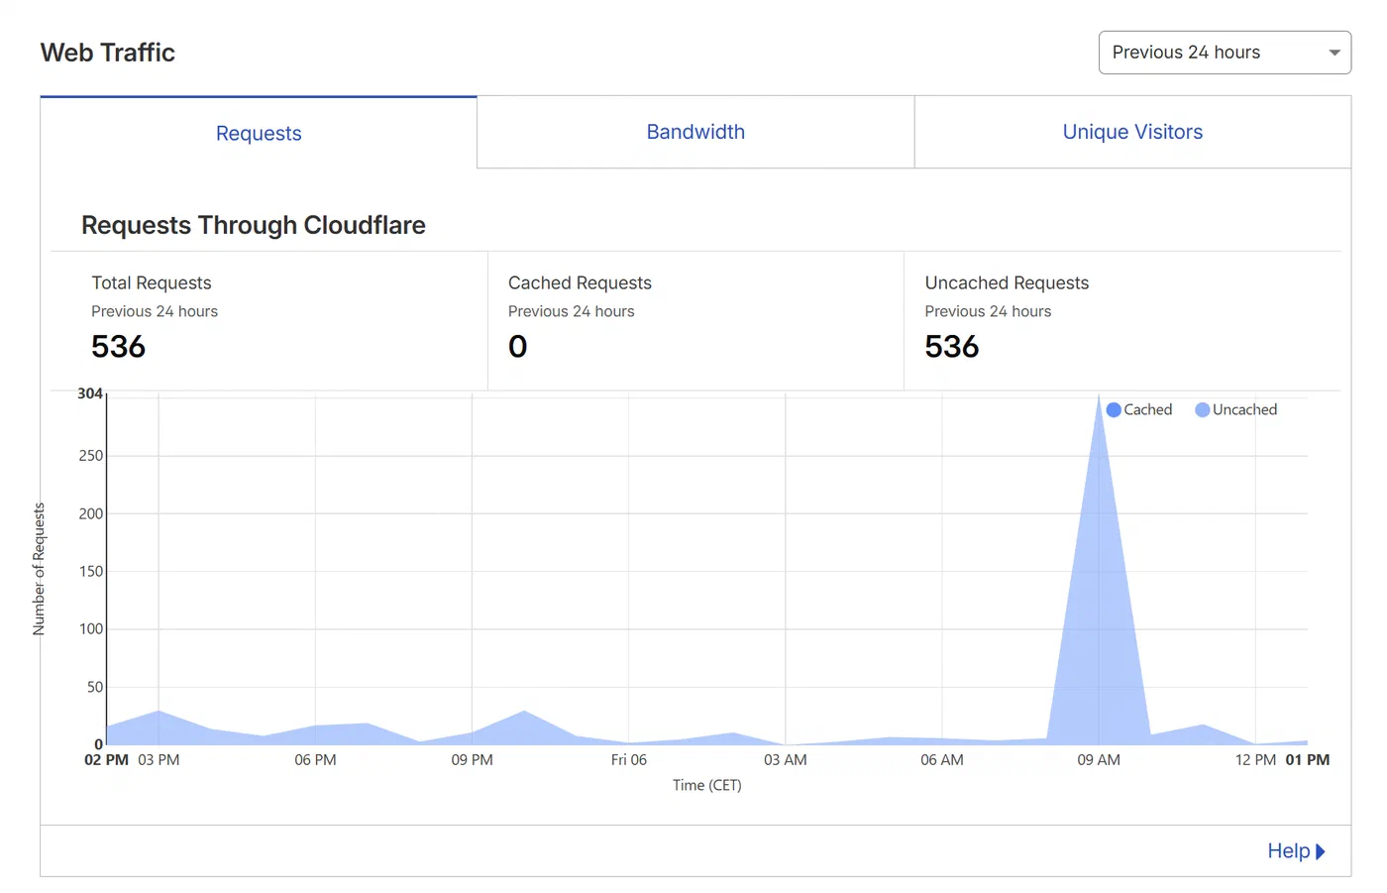Click the 200 y-axis label

point(91,513)
